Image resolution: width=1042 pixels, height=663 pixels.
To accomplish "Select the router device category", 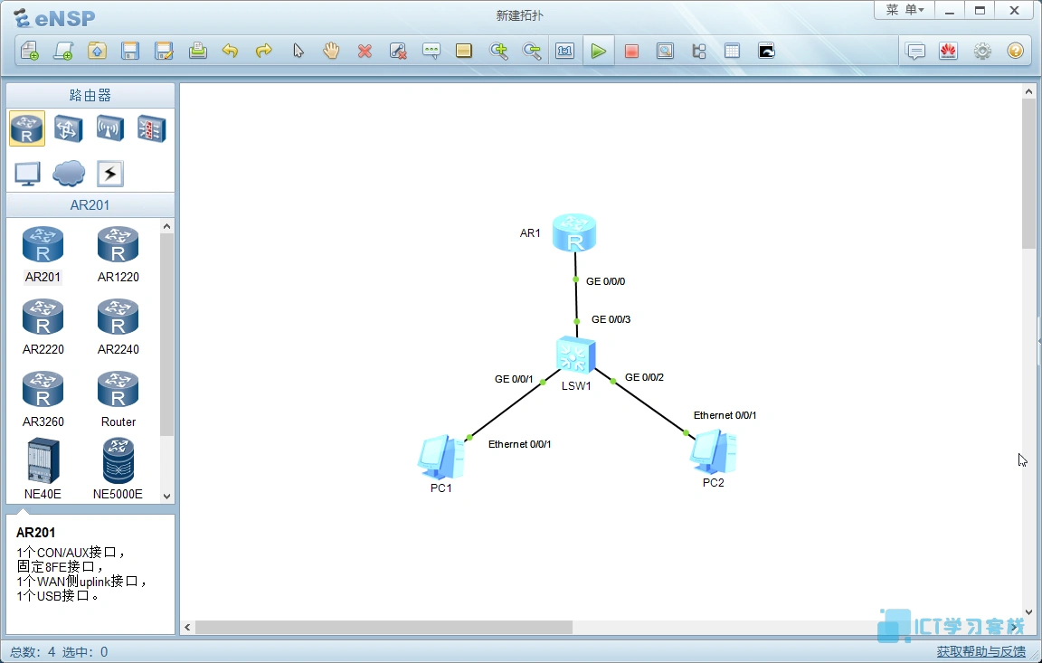I will pyautogui.click(x=27, y=128).
